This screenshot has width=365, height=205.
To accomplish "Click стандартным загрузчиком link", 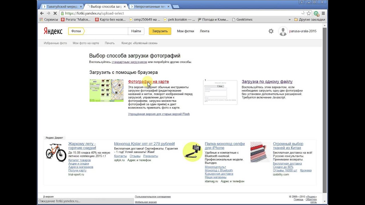I will pos(129,62).
